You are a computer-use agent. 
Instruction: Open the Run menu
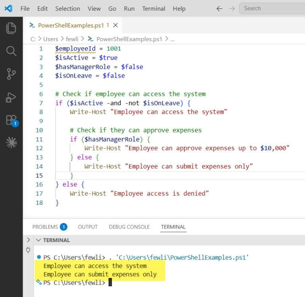click(129, 9)
